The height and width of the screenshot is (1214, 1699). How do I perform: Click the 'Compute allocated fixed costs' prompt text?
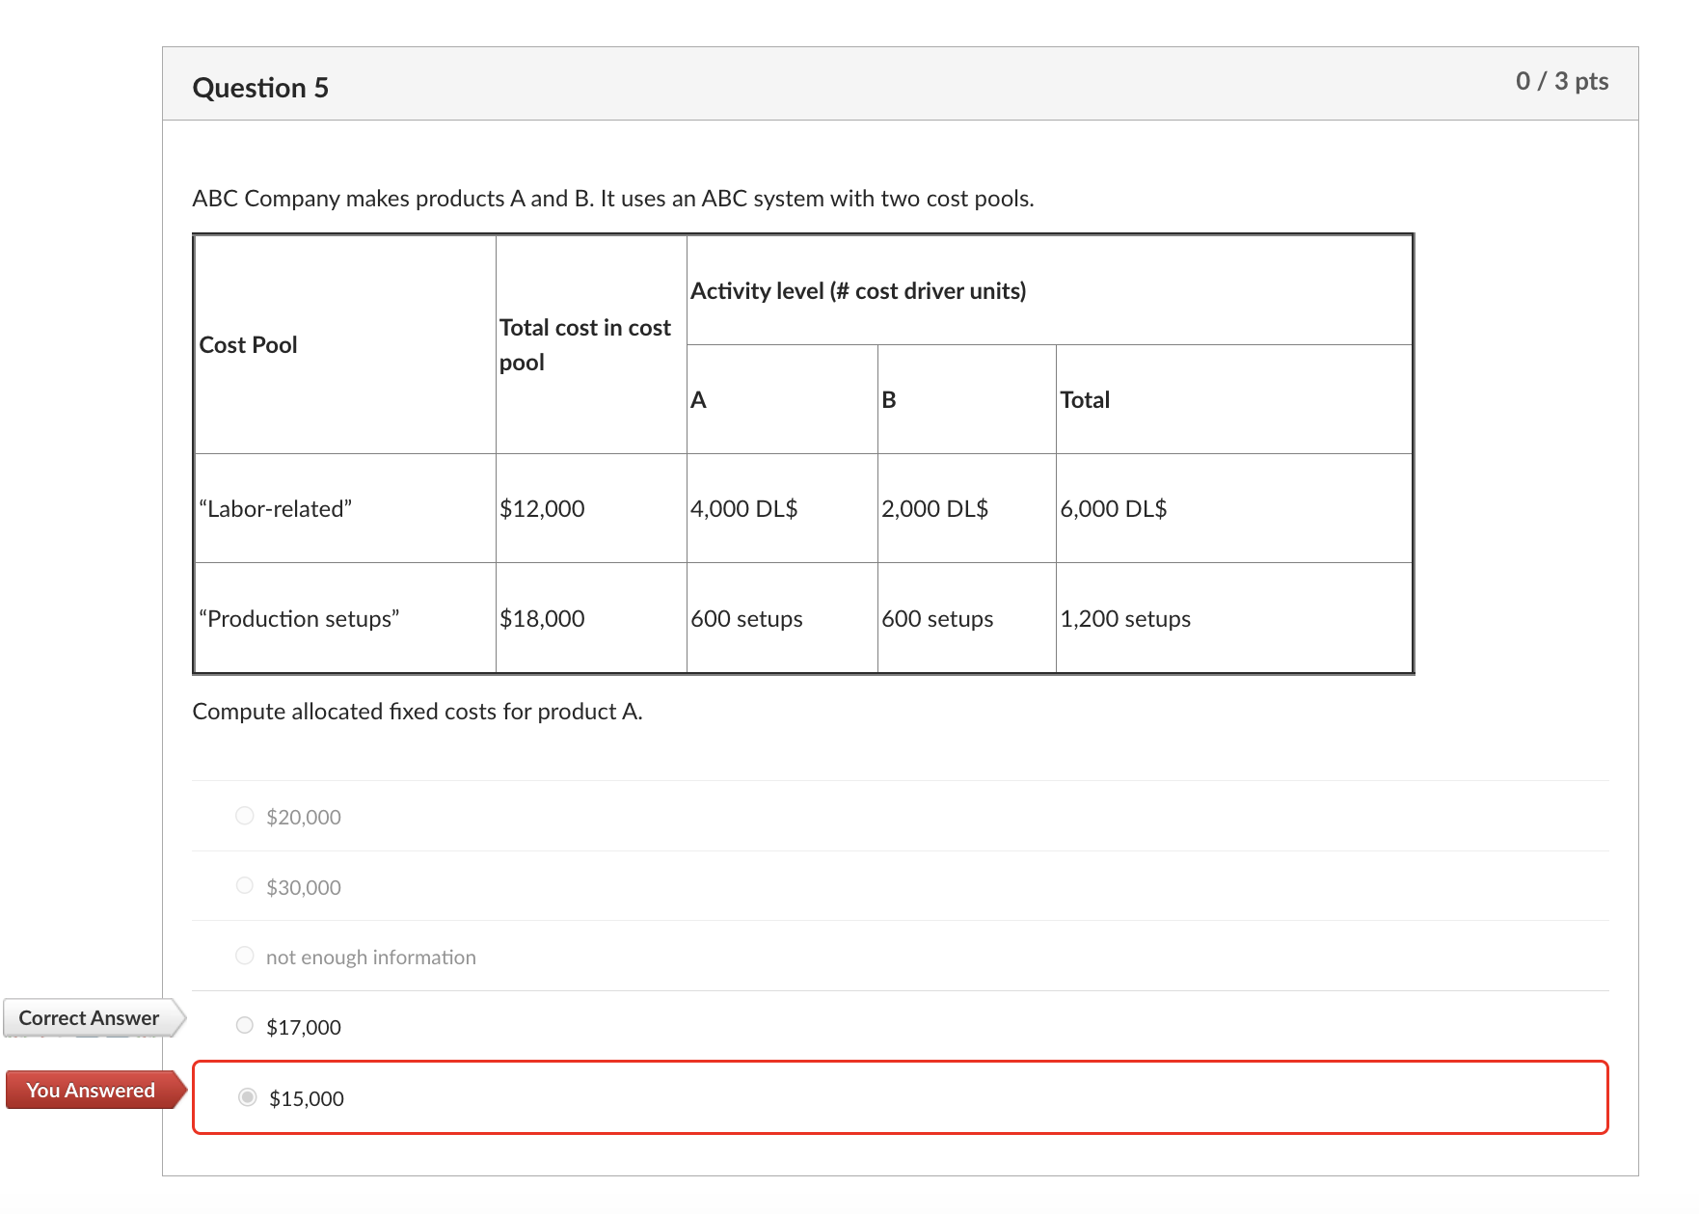[x=418, y=712]
